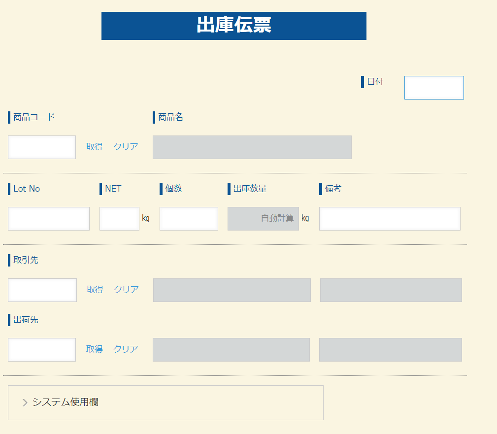Click 取得 in the 出荷先 row
Viewport: 497px width, 434px height.
click(x=94, y=349)
